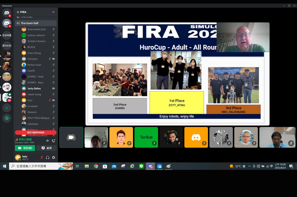Screen dimensions: 297x197
Task: Click Jacky Baltes' camera icon
Action: click(53, 88)
